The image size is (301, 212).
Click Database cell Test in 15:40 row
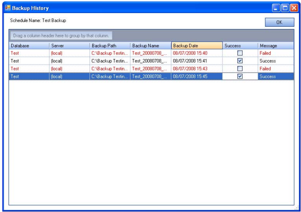click(x=29, y=53)
